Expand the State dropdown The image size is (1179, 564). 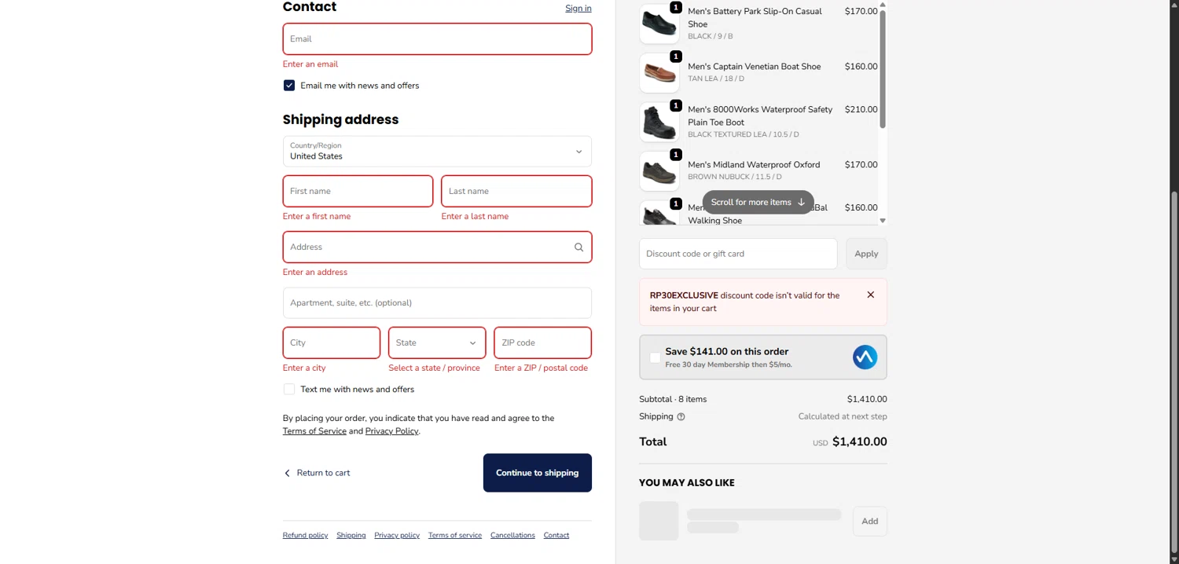[x=437, y=342]
